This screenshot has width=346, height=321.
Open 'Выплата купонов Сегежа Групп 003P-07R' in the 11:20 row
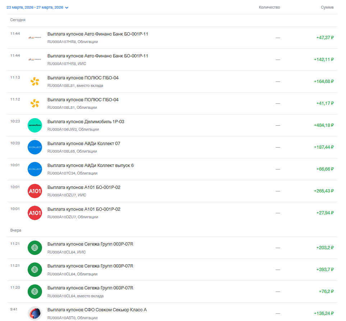[90, 288]
